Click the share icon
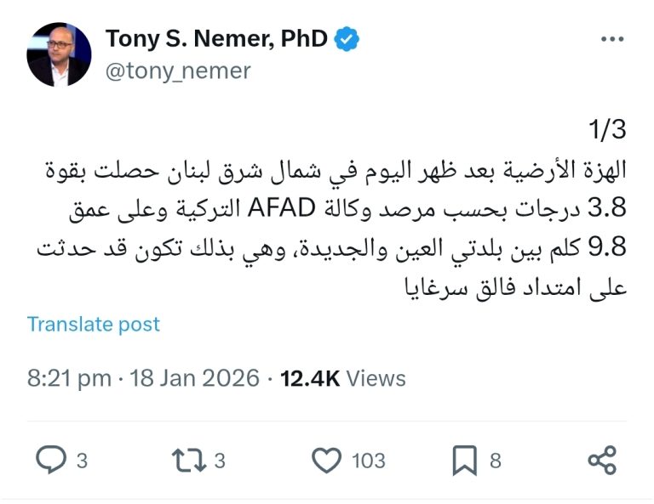This screenshot has height=504, width=654. pyautogui.click(x=602, y=461)
